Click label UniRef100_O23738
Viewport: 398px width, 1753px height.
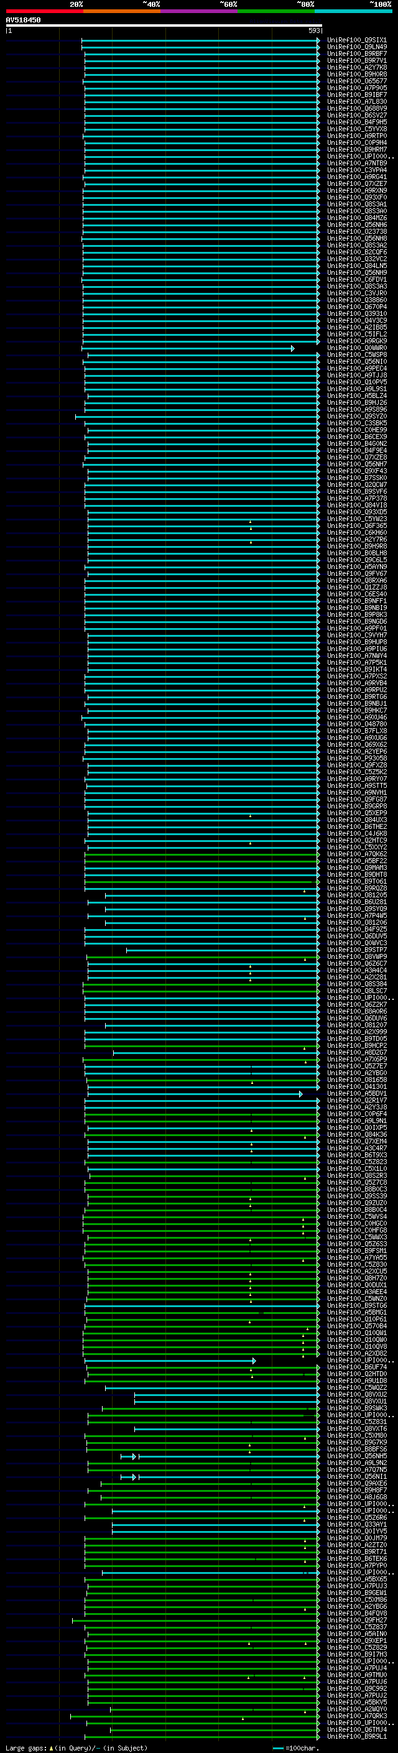(356, 231)
